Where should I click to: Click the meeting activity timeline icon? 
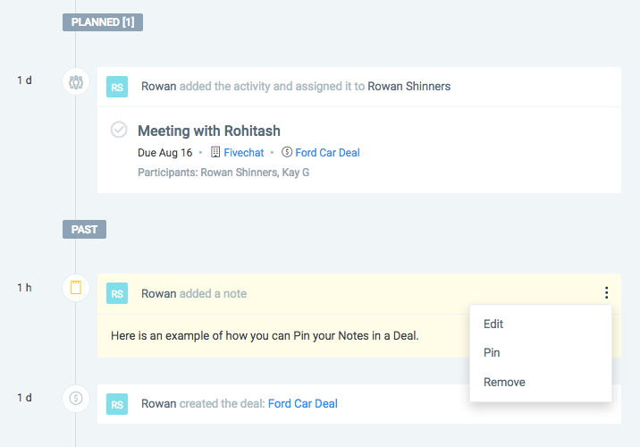[x=76, y=81]
